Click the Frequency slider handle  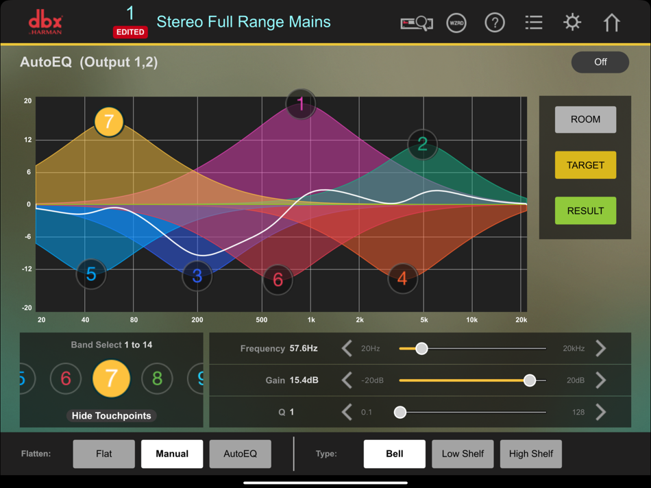pos(421,348)
